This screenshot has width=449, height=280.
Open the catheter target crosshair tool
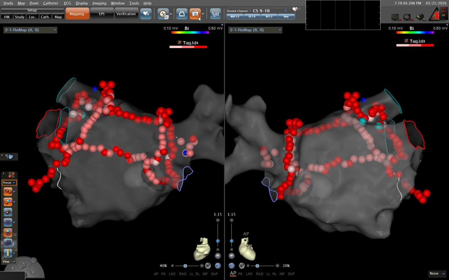[x=163, y=14]
